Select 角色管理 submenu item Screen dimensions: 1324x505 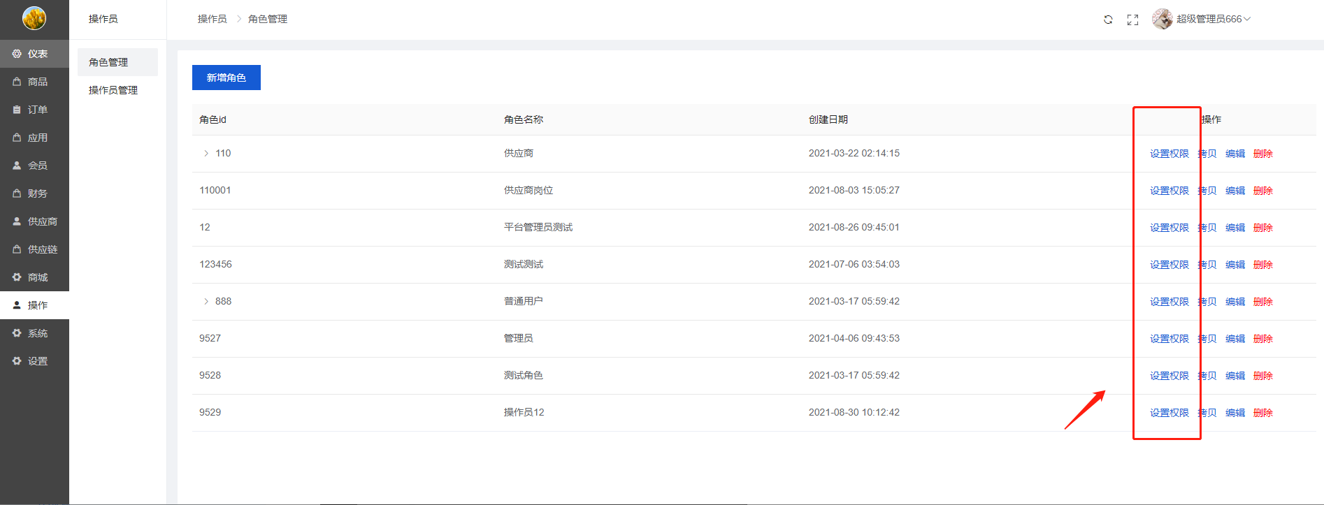click(x=108, y=62)
